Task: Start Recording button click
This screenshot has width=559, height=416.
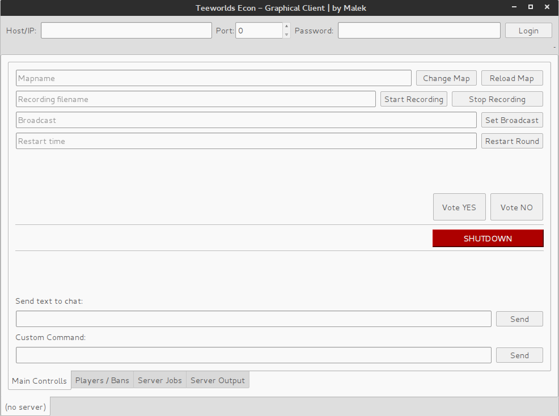Action: pyautogui.click(x=413, y=99)
